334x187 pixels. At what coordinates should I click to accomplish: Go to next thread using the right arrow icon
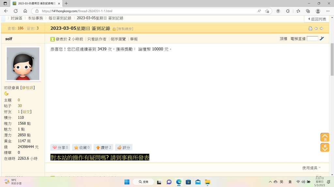tap(321, 29)
